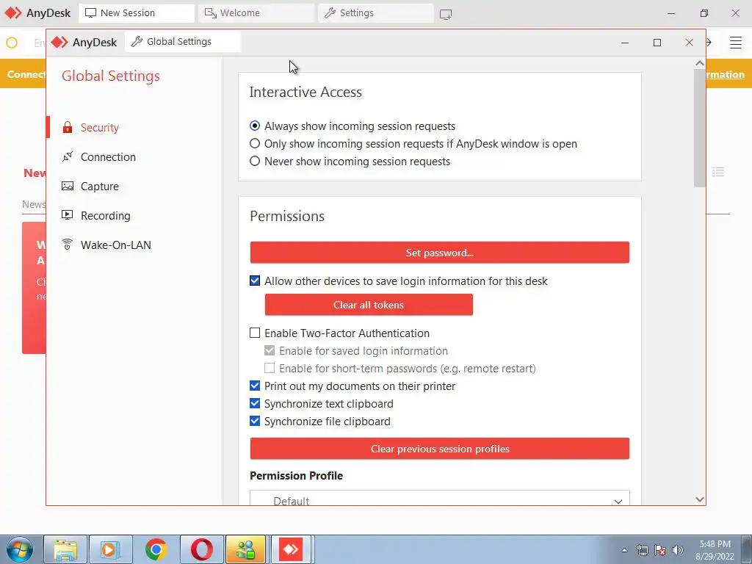This screenshot has width=752, height=564.
Task: Uncheck Synchronize file clipboard
Action: [x=255, y=421]
